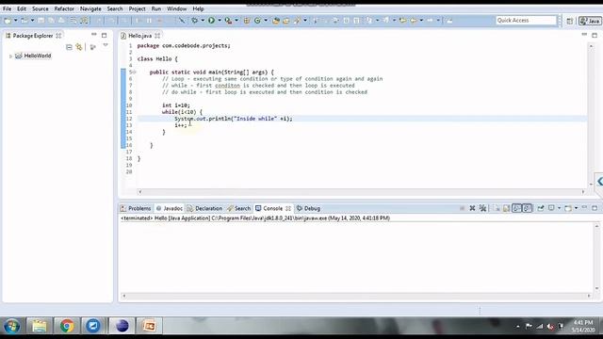Open the Debug button dropdown arrow
Viewport: 603px width, 339px height.
[203, 21]
